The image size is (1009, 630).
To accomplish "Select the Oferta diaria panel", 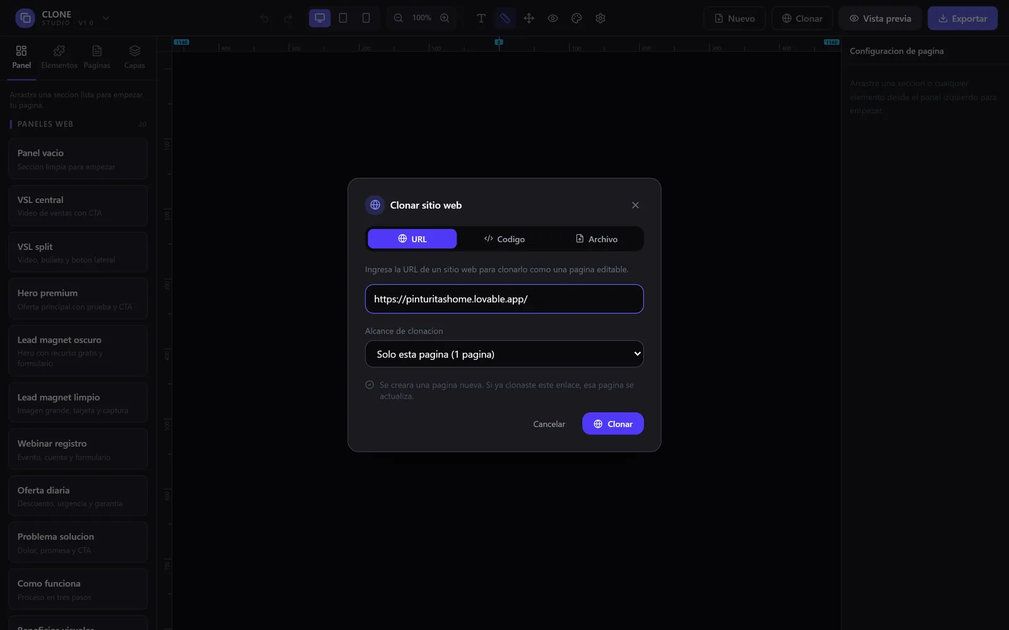I will click(78, 496).
